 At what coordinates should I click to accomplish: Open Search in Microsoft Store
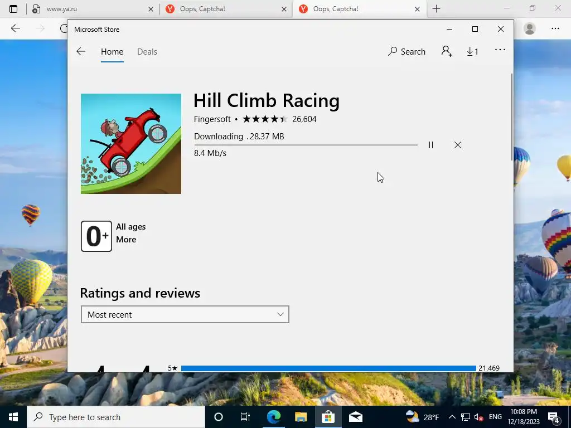click(x=407, y=52)
